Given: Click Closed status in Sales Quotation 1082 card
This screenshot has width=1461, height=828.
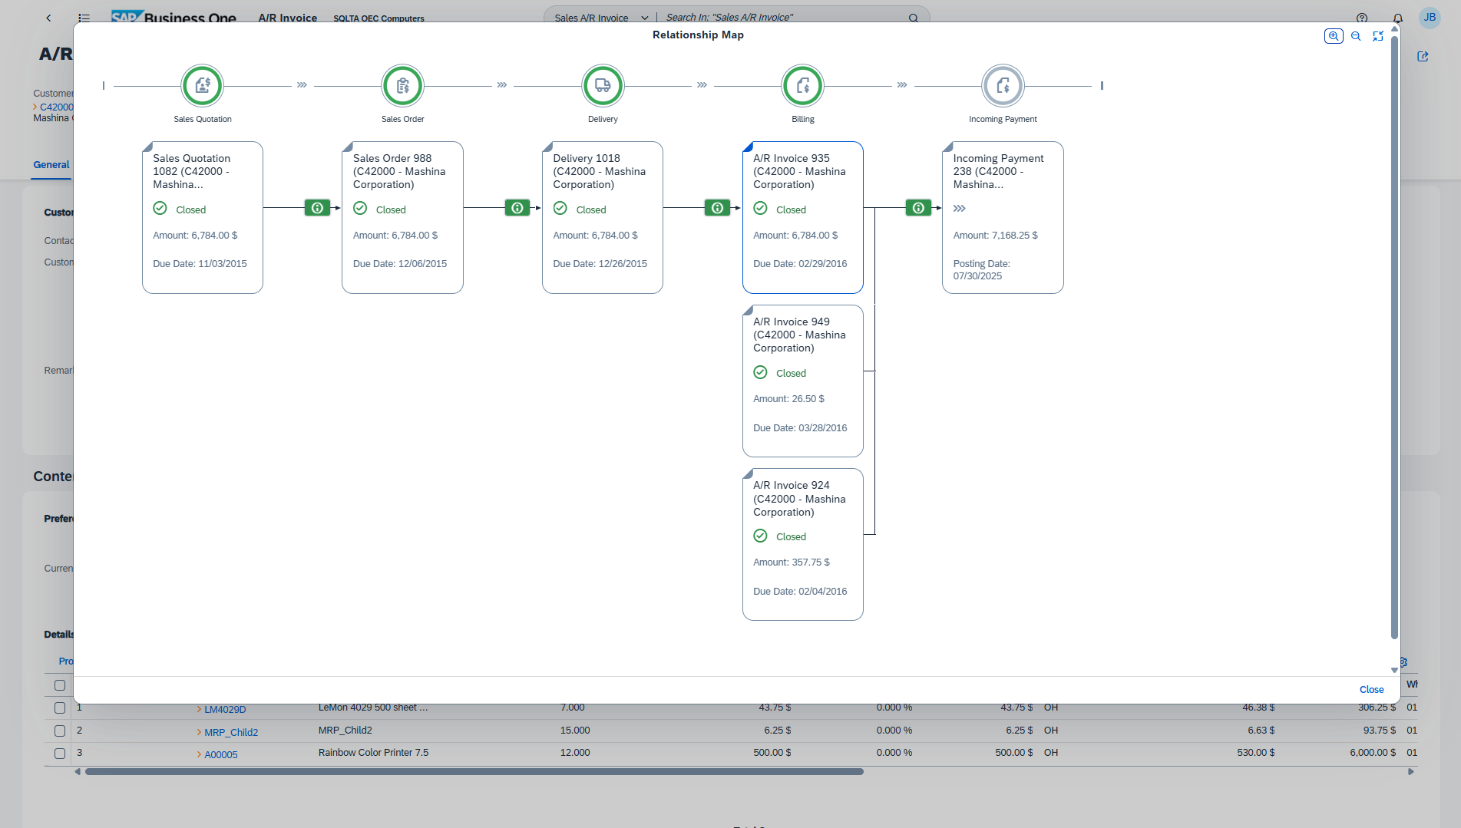Looking at the screenshot, I should point(191,209).
